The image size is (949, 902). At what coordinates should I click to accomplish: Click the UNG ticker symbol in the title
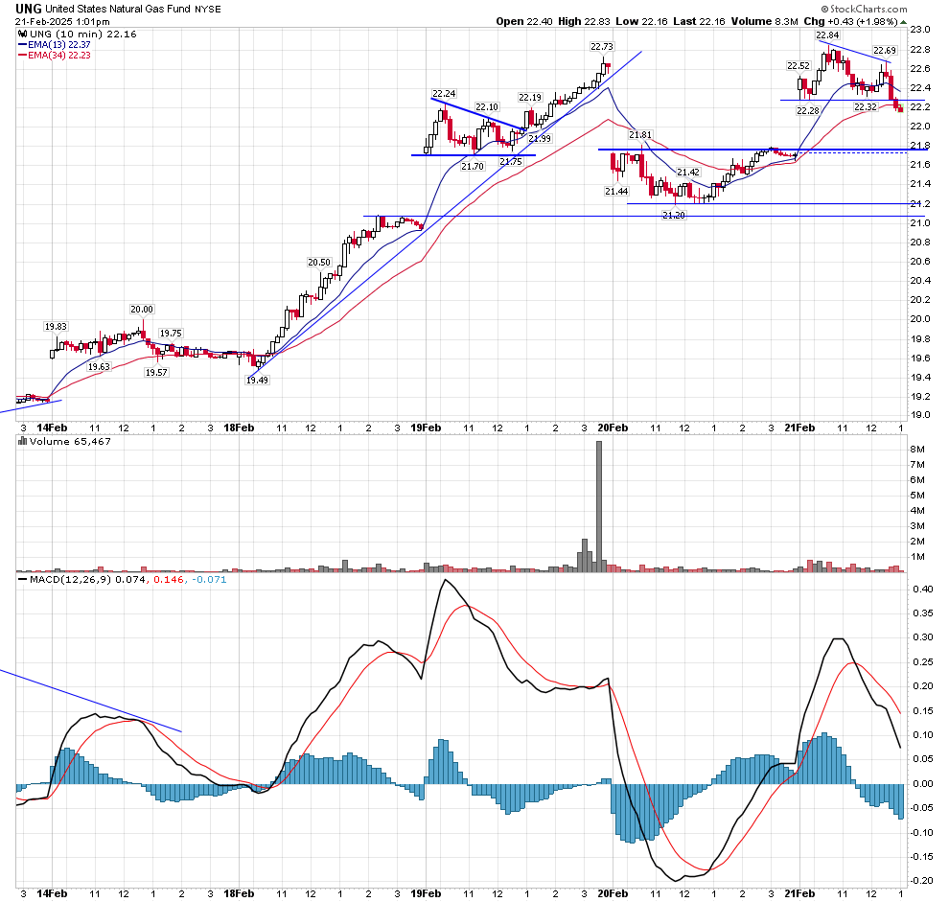[x=29, y=9]
